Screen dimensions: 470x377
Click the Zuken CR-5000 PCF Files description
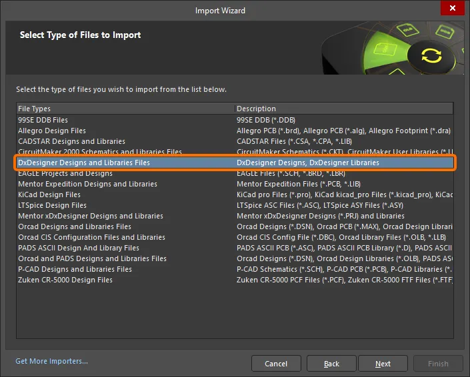tap(345, 280)
